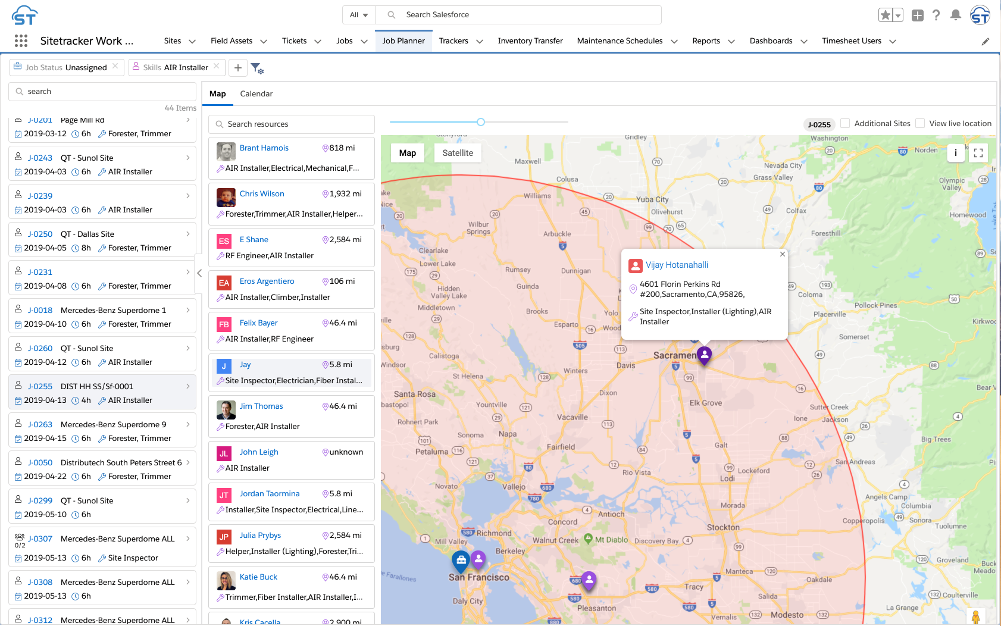Click the FB avatar for Felix Bayer
This screenshot has height=626, width=1001.
(224, 324)
